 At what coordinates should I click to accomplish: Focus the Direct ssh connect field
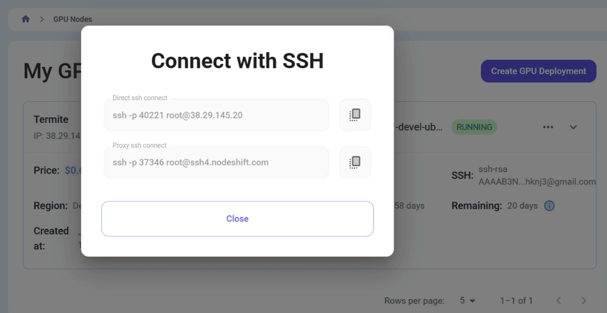point(216,115)
